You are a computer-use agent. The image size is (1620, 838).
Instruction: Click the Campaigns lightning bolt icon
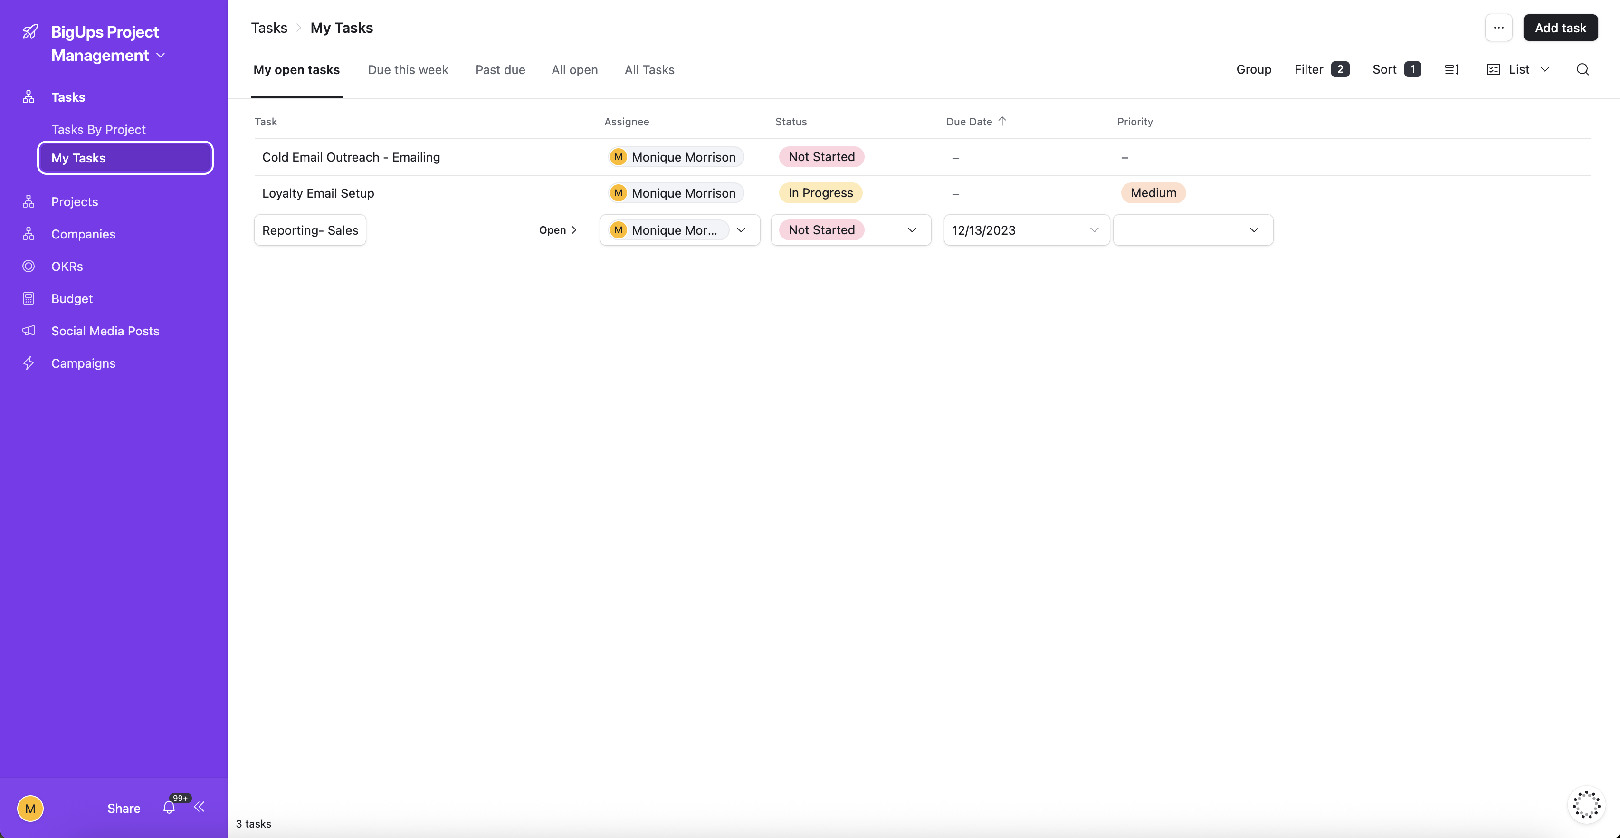point(29,363)
